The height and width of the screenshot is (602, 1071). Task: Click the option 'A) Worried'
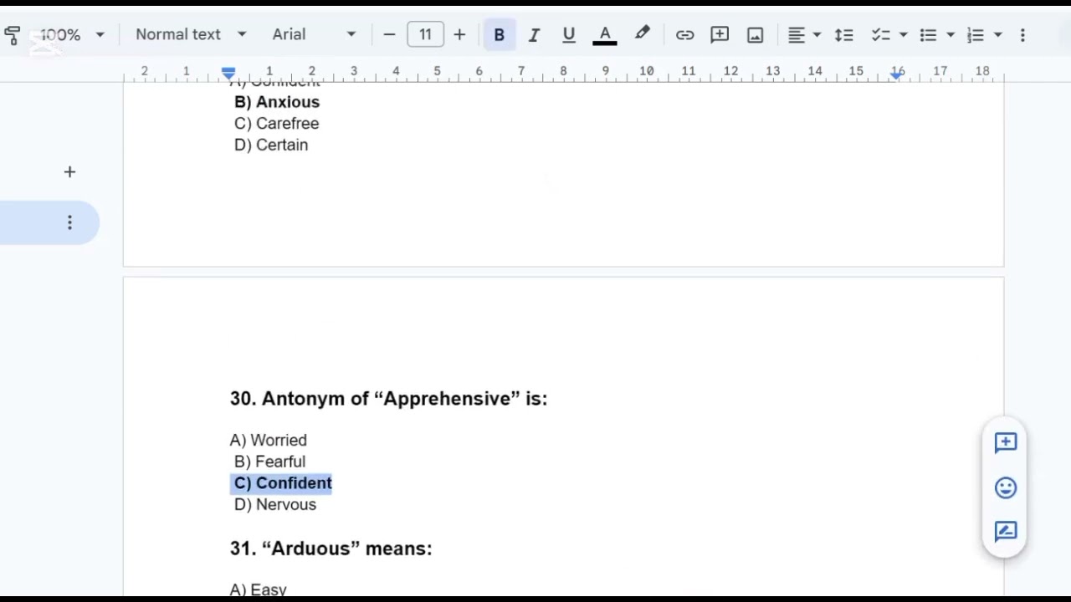(269, 441)
